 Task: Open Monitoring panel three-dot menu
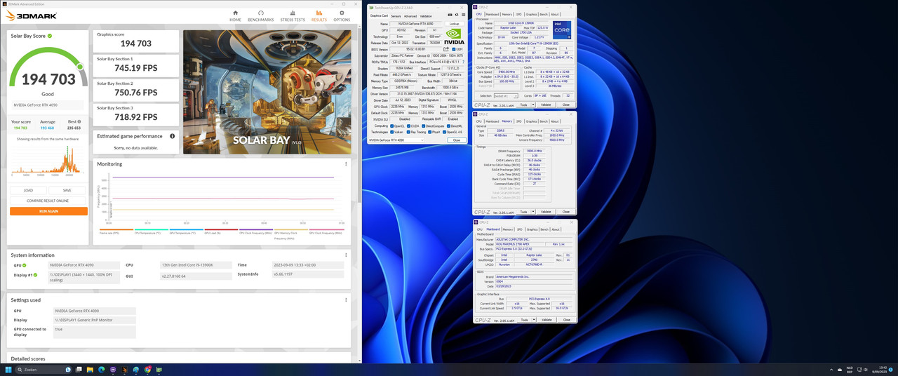[x=346, y=164]
